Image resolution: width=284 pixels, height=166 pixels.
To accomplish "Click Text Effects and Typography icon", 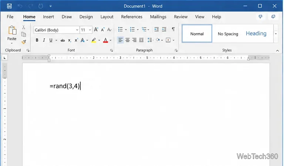I will (x=82, y=40).
